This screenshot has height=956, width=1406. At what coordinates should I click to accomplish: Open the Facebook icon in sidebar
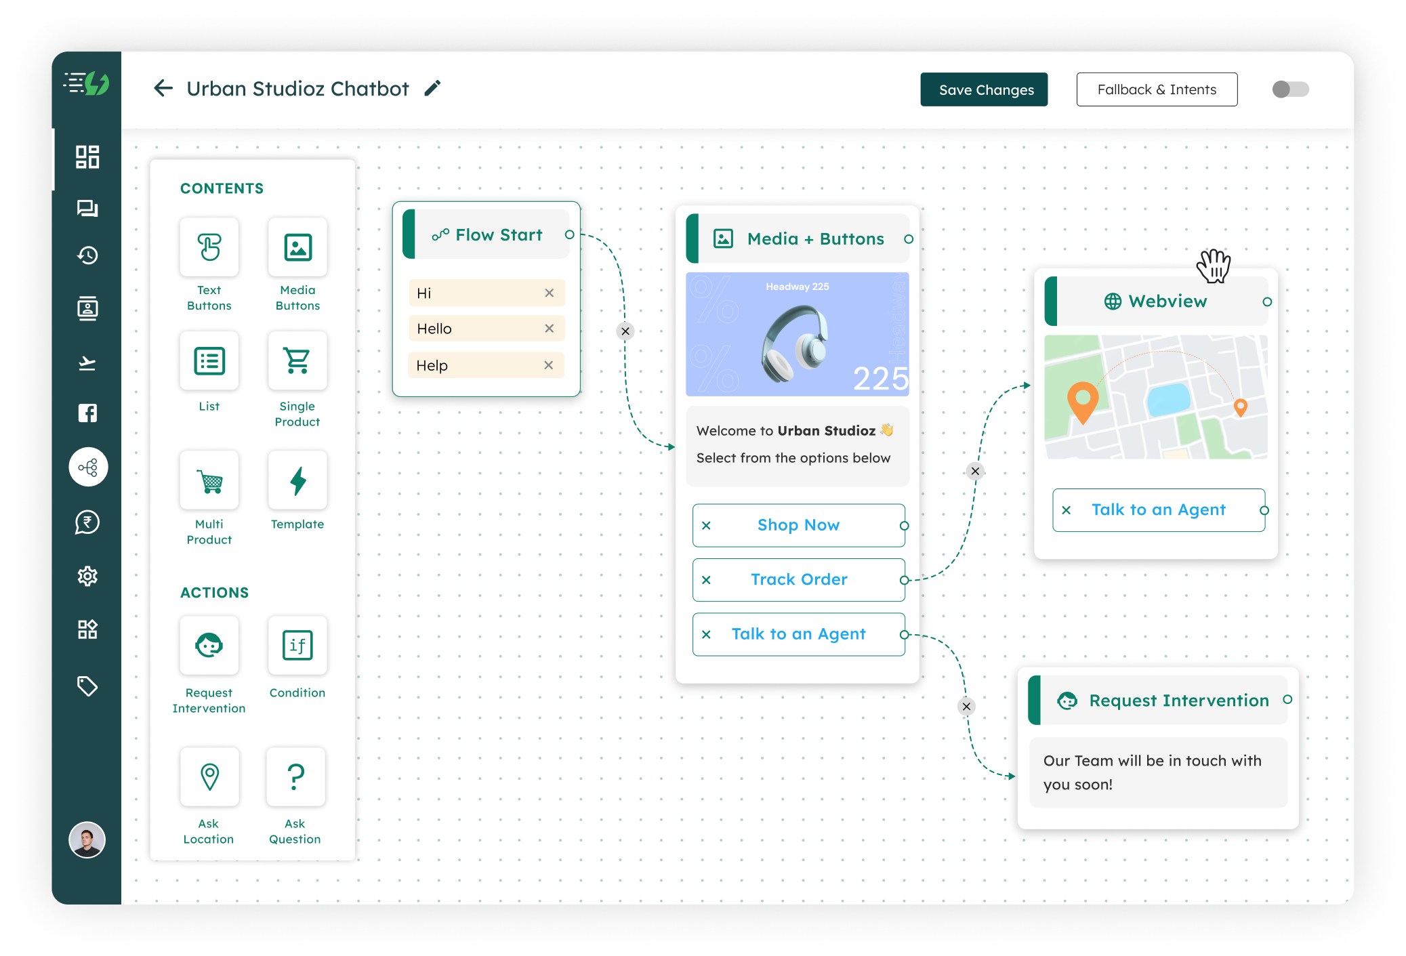tap(87, 413)
